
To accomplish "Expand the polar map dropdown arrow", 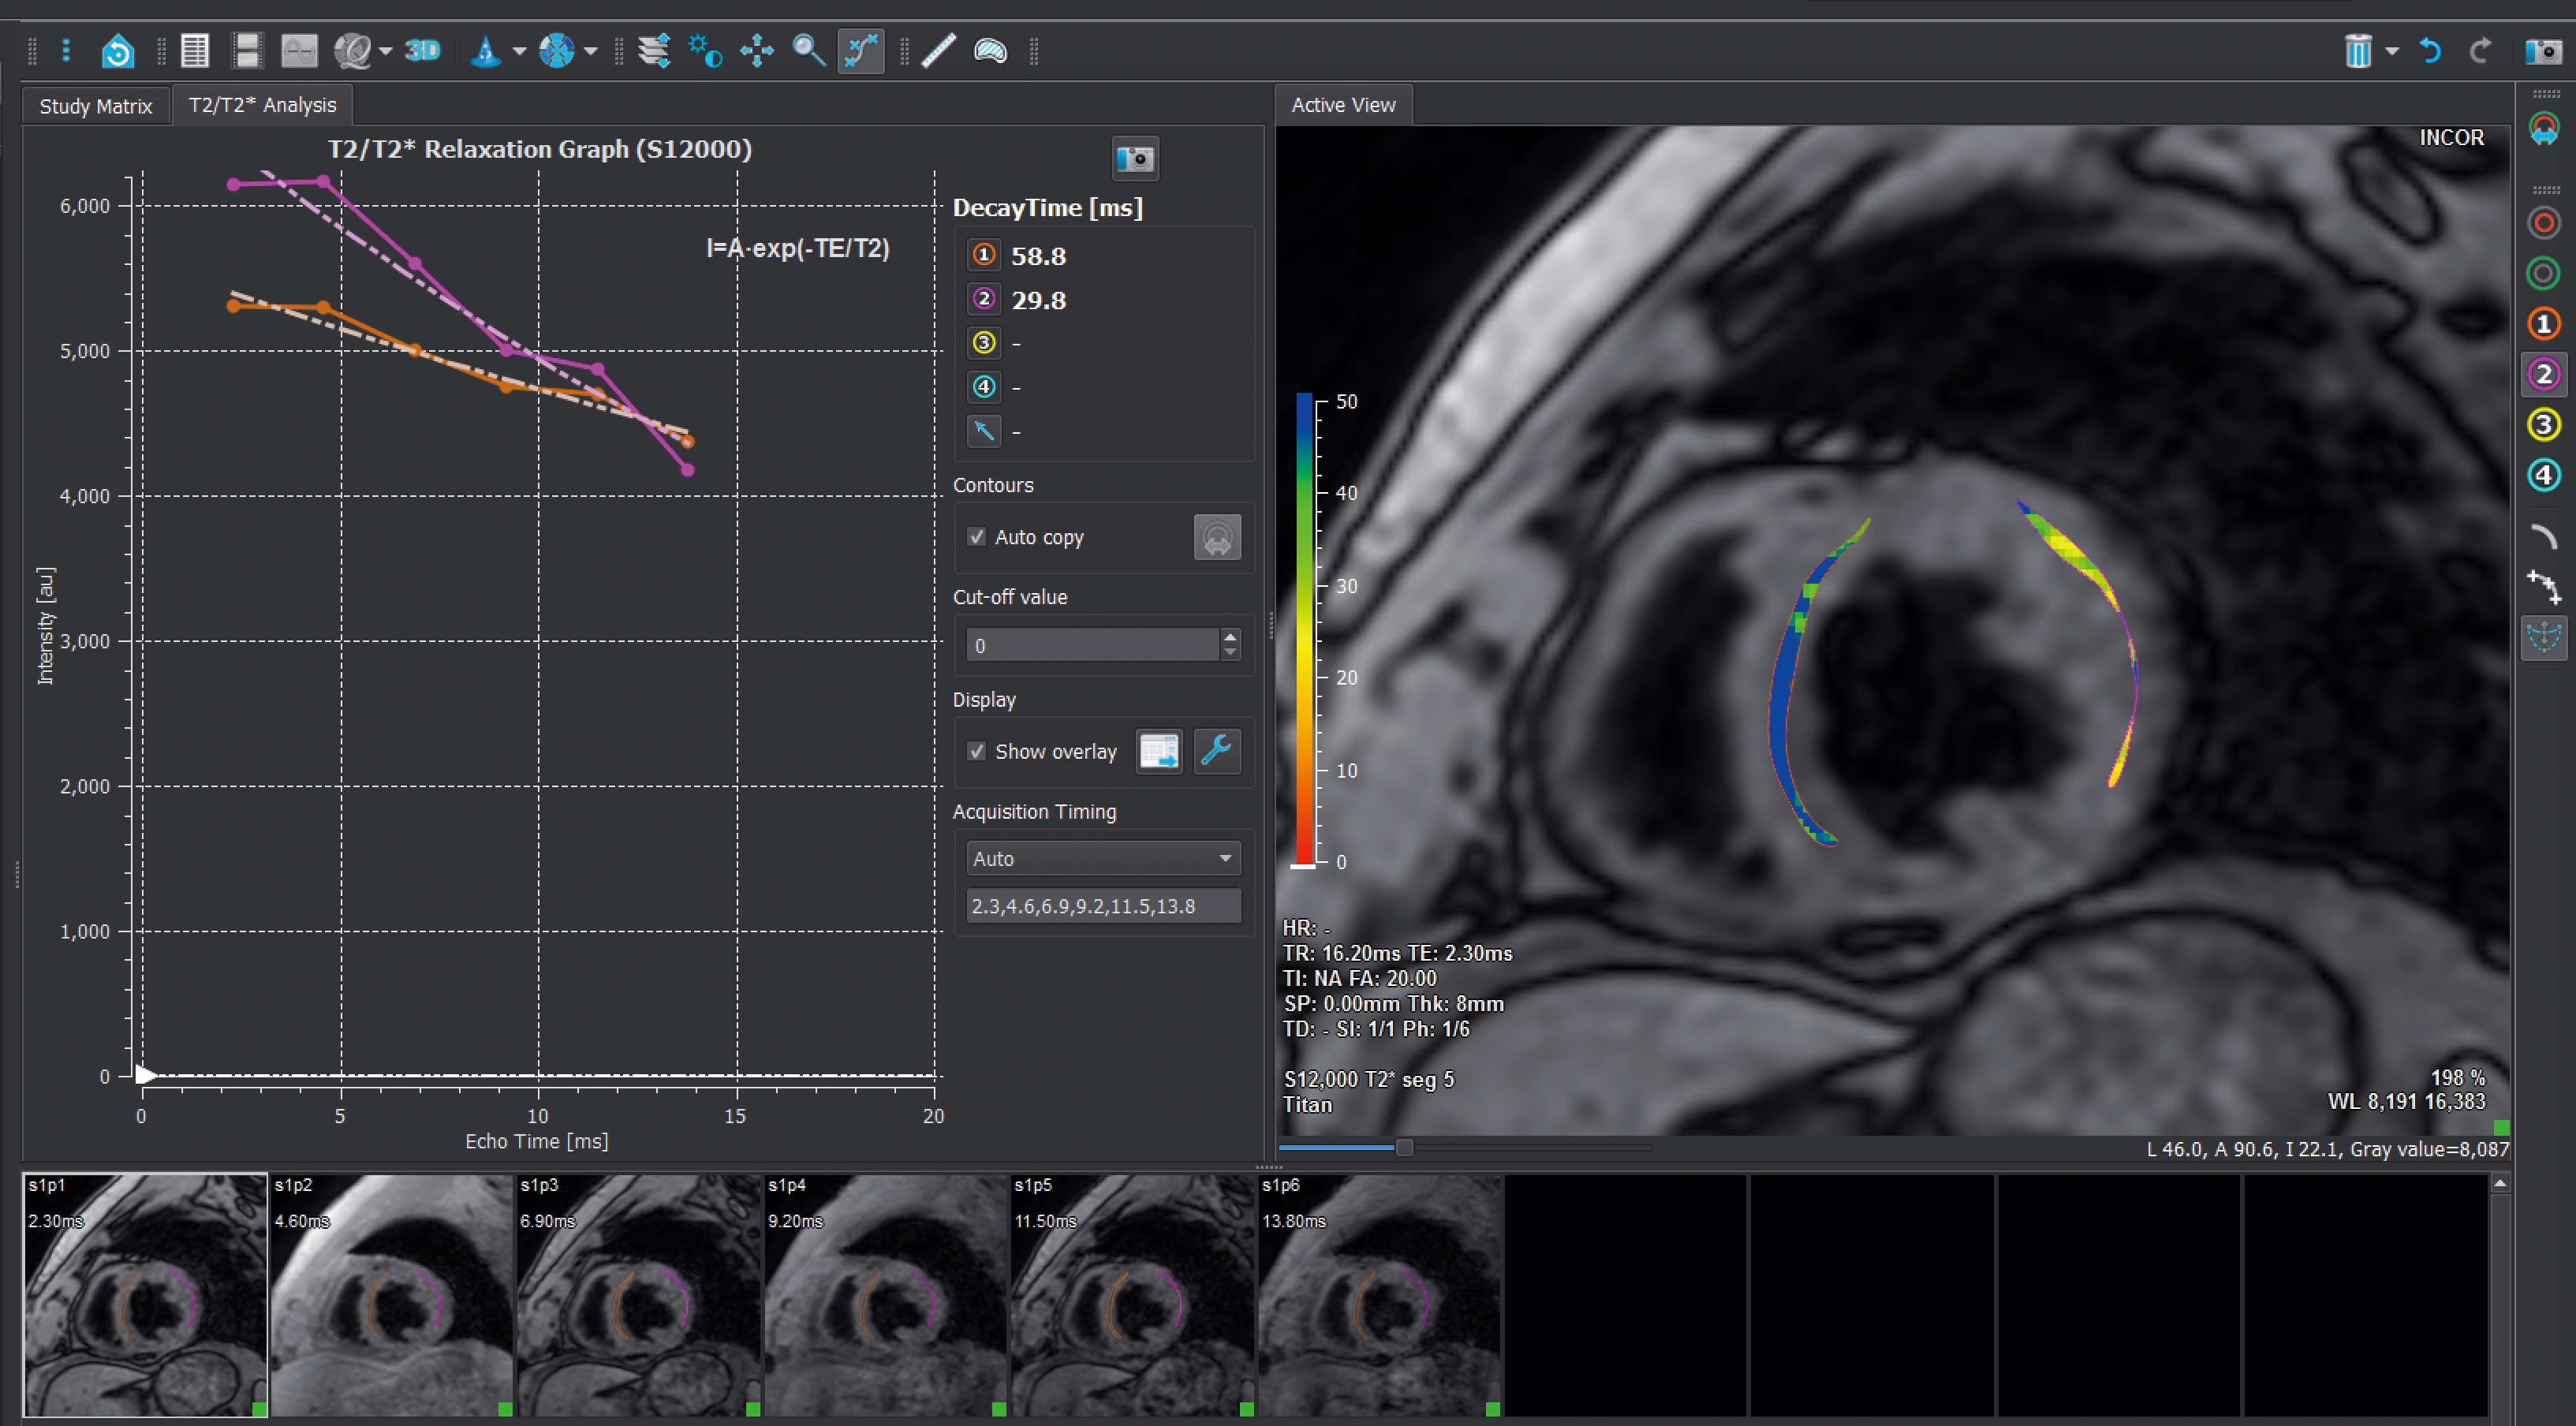I will (x=591, y=51).
